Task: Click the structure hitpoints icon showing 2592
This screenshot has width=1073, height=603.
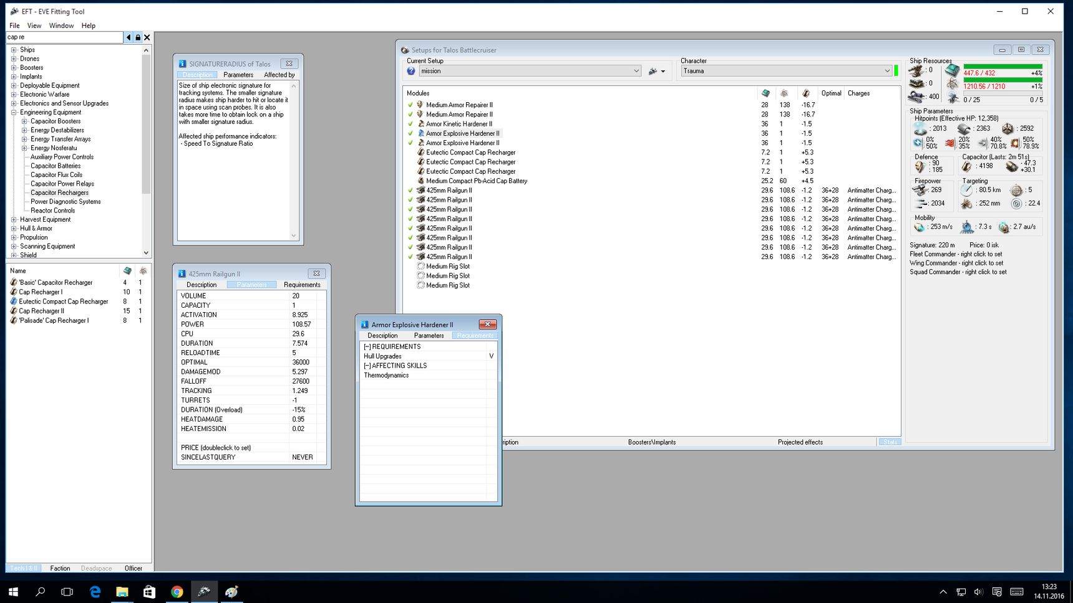Action: click(x=1007, y=128)
